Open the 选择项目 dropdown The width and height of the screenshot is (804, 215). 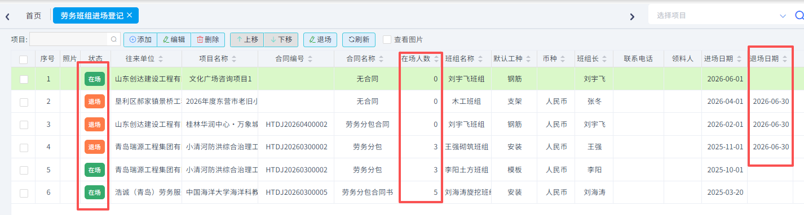(721, 16)
